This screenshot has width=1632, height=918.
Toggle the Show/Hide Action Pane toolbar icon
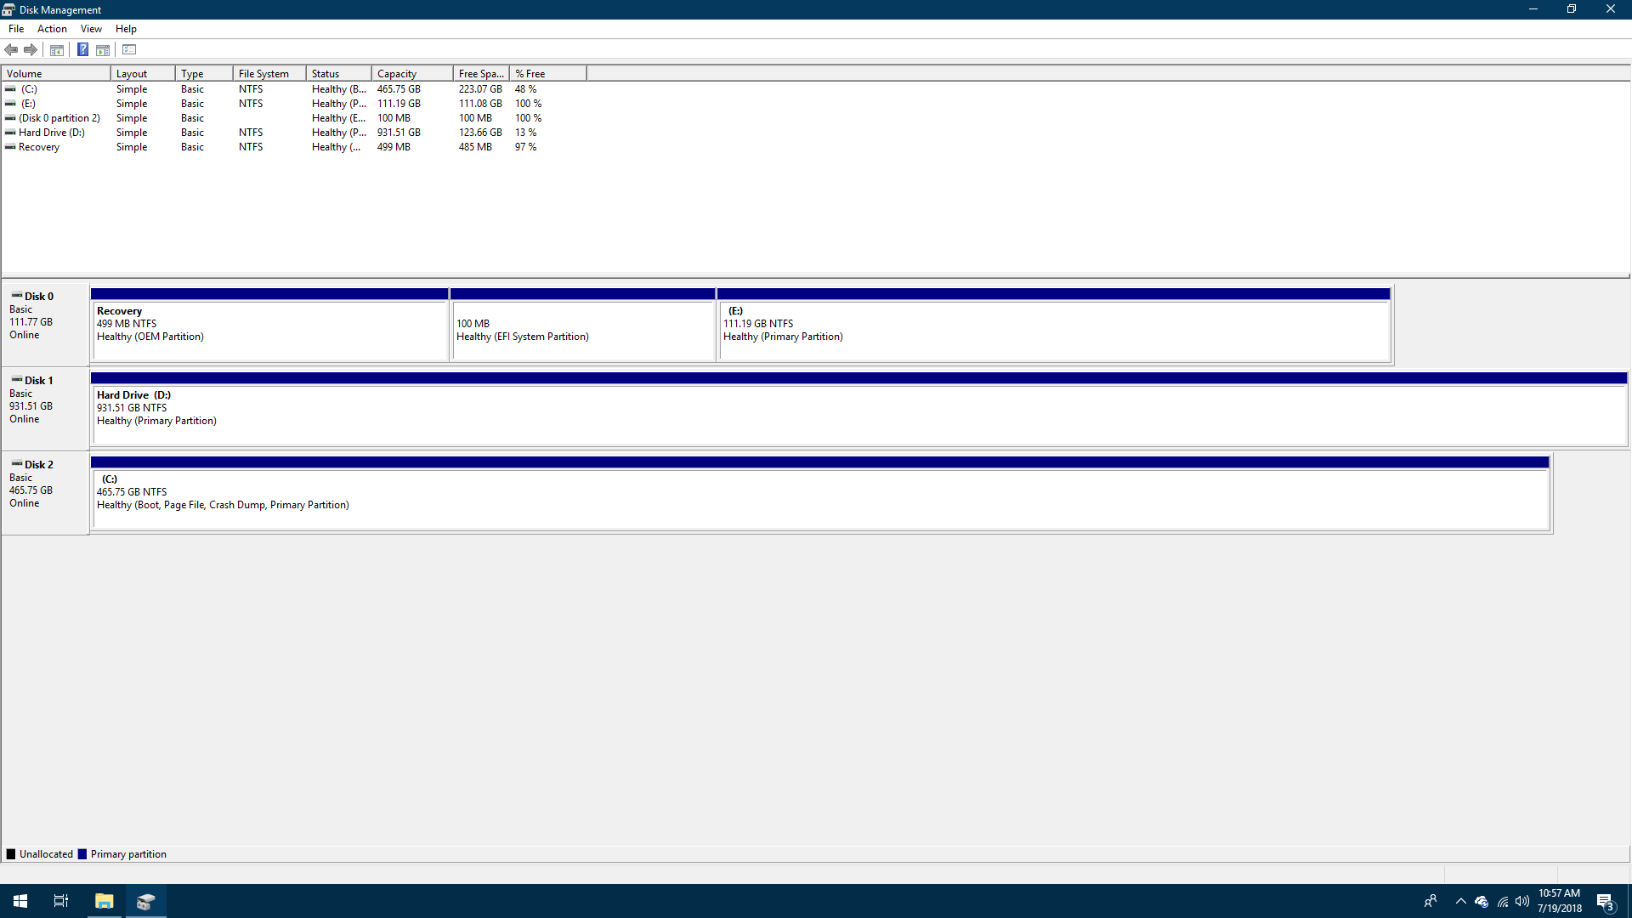pyautogui.click(x=102, y=49)
